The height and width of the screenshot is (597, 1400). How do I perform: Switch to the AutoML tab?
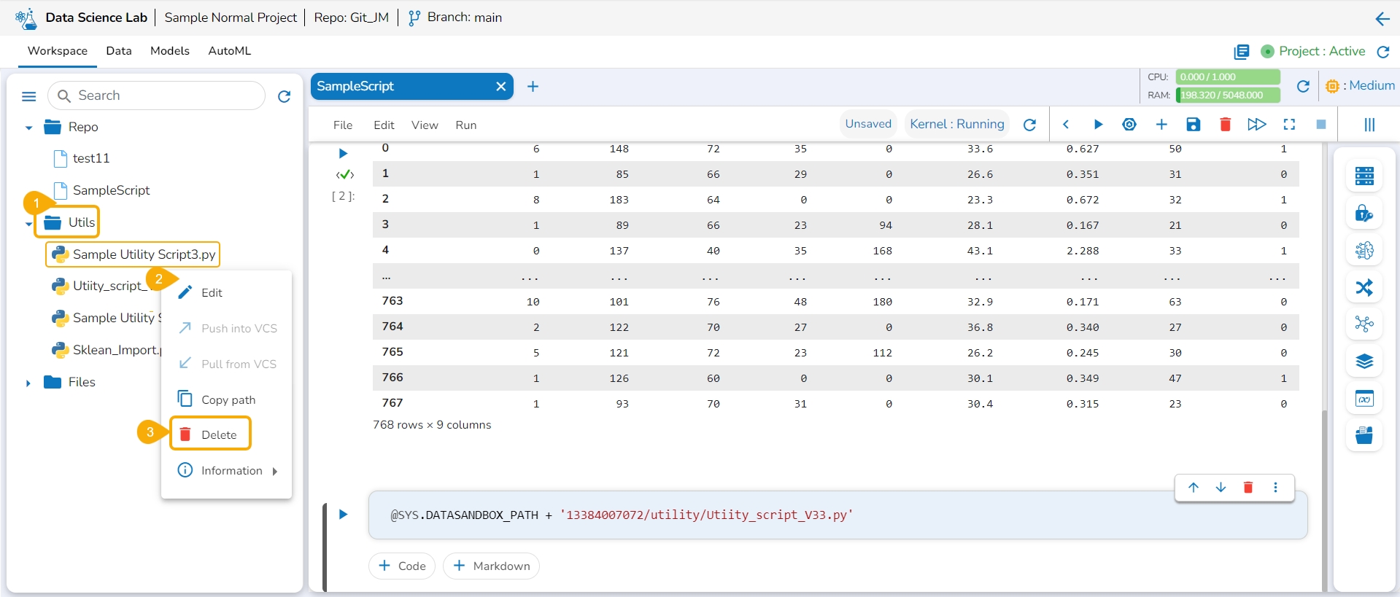(x=229, y=51)
